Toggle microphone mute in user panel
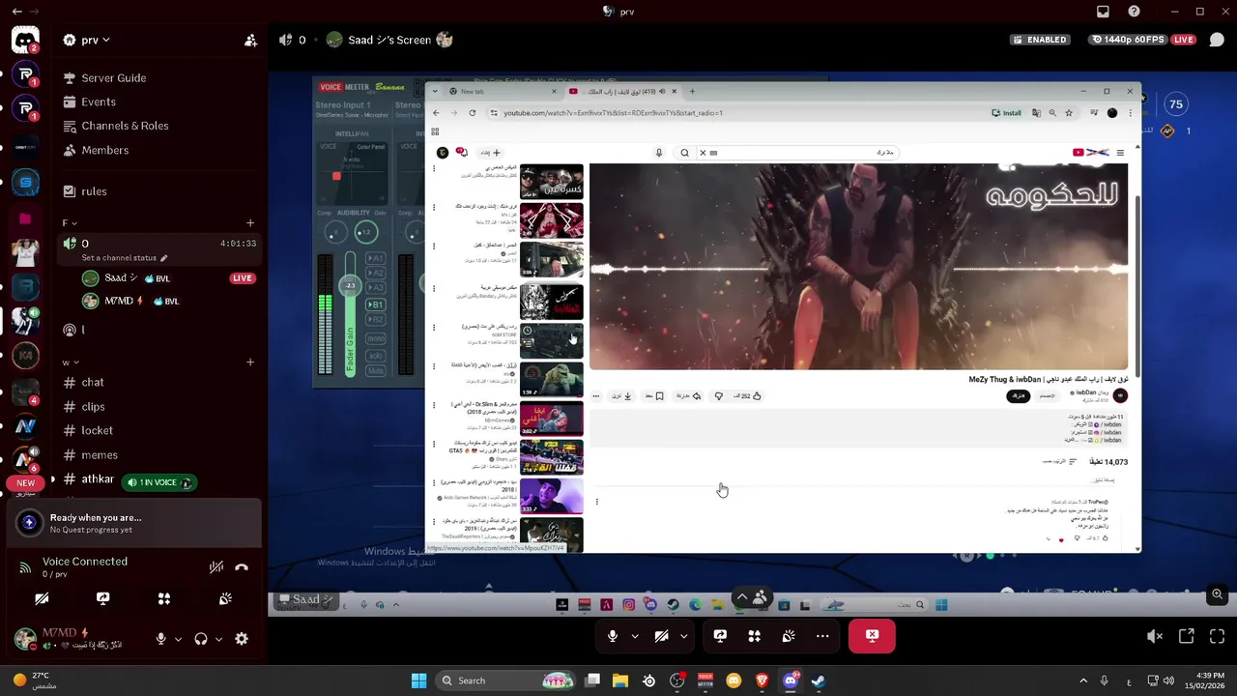This screenshot has width=1237, height=696. point(161,639)
